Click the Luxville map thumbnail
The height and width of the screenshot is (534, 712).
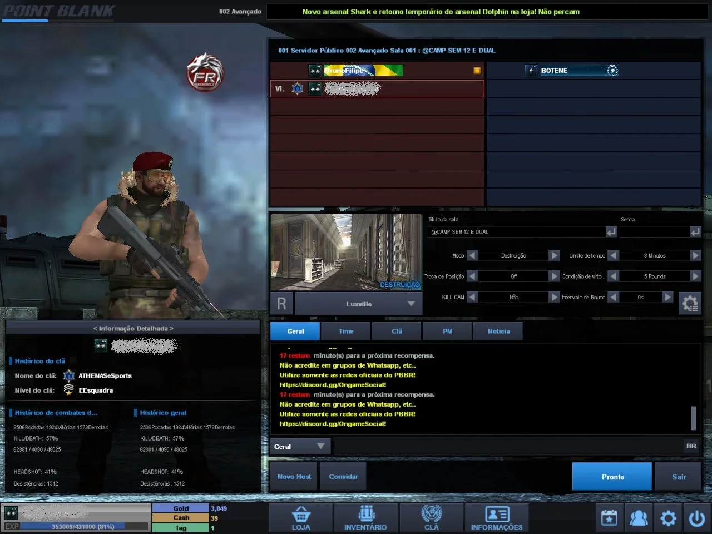pos(346,253)
